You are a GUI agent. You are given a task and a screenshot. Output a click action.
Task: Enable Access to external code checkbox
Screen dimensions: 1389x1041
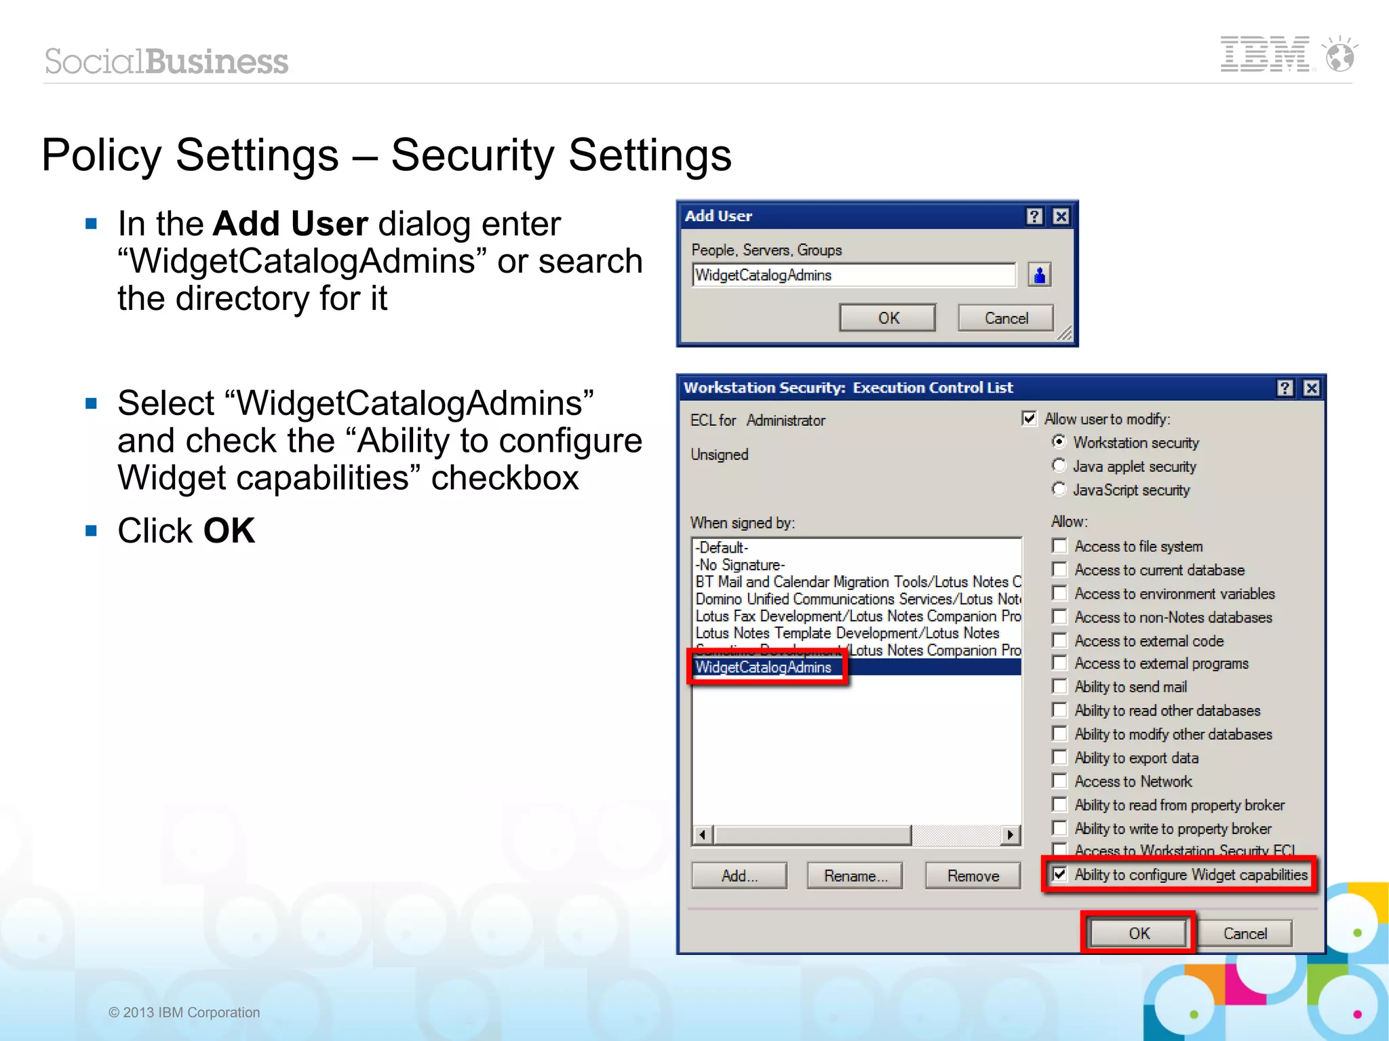coord(1059,640)
